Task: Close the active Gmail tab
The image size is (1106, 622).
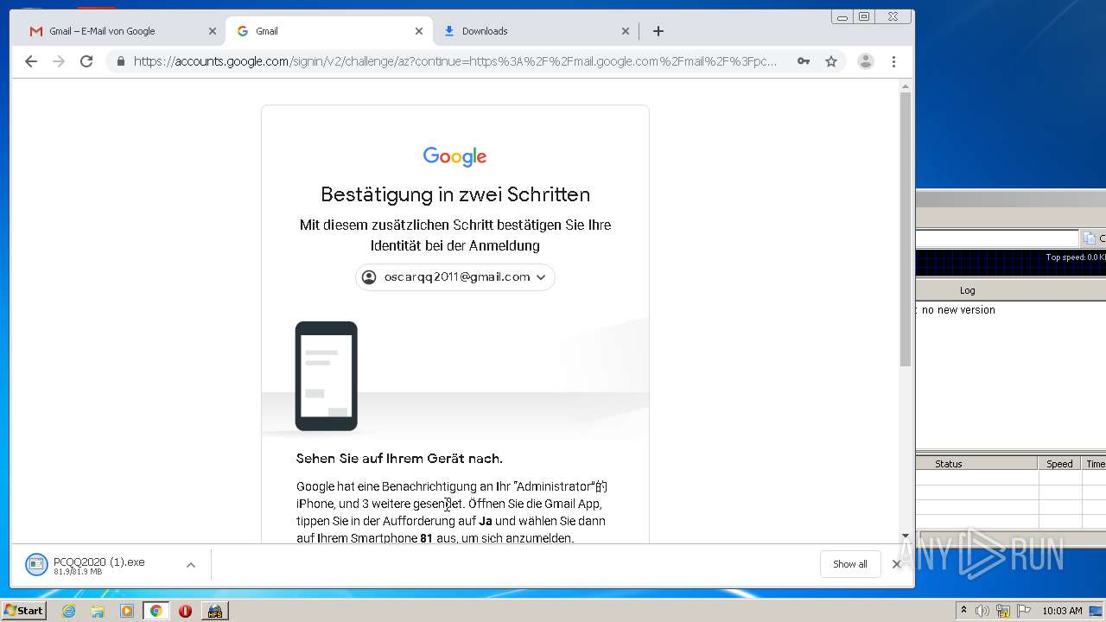Action: coord(419,31)
